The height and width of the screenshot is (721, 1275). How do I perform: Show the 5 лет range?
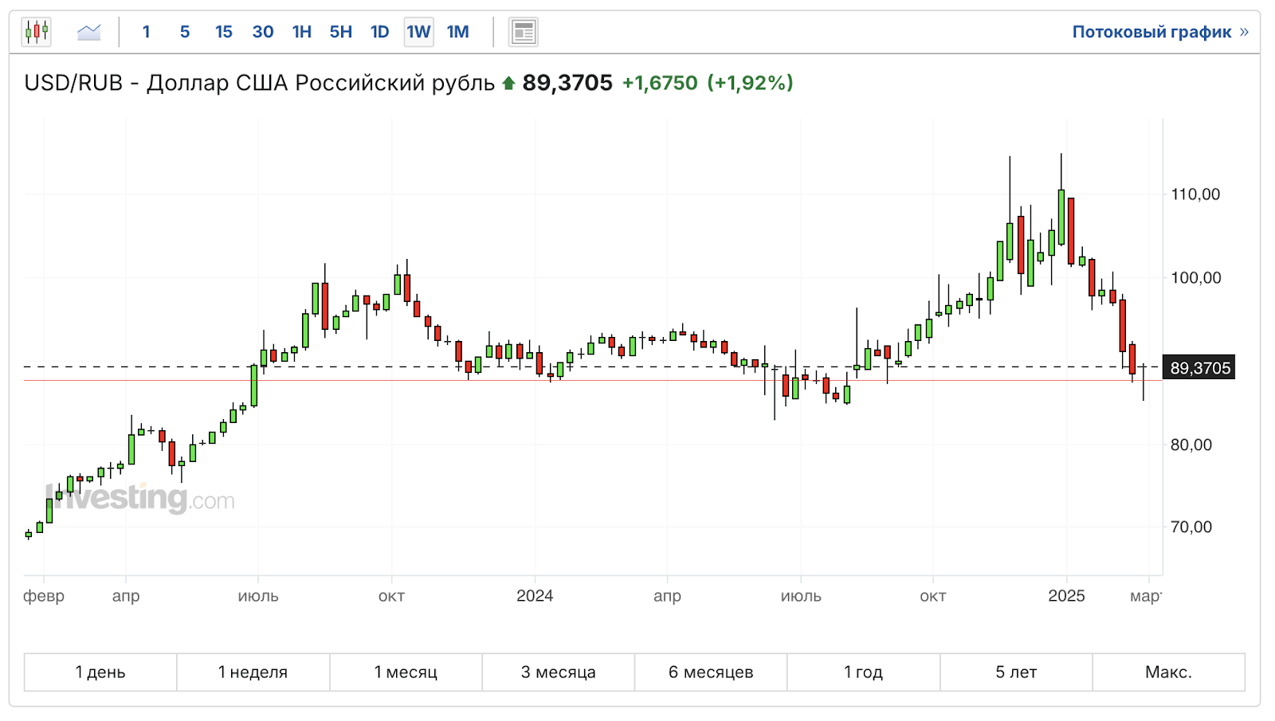[x=1016, y=672]
